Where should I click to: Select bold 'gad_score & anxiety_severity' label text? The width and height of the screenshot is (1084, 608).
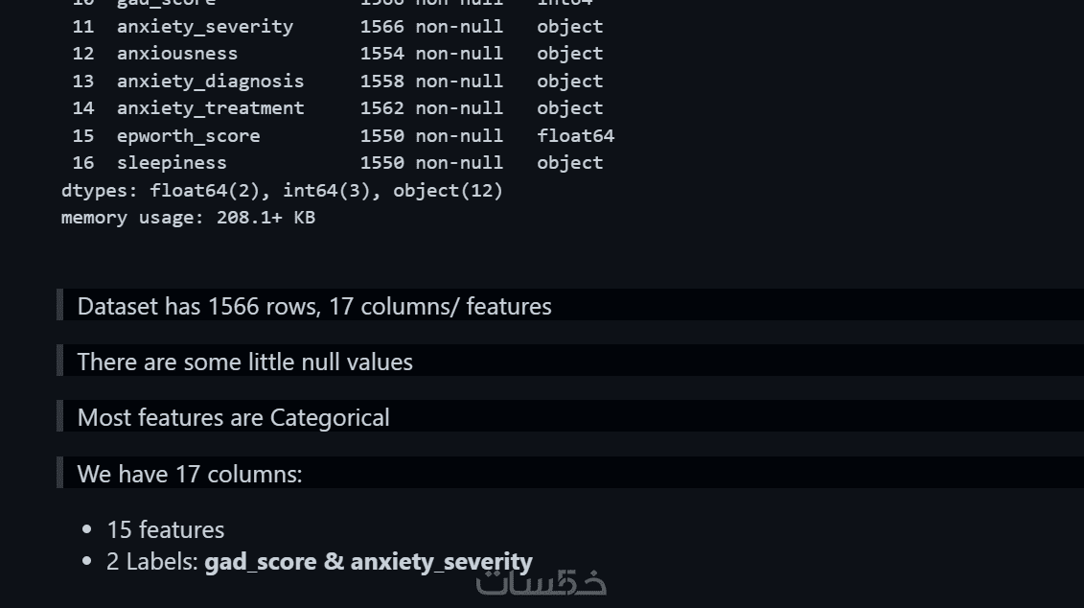(368, 562)
